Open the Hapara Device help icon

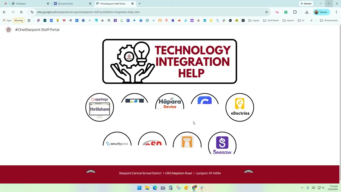point(170,101)
